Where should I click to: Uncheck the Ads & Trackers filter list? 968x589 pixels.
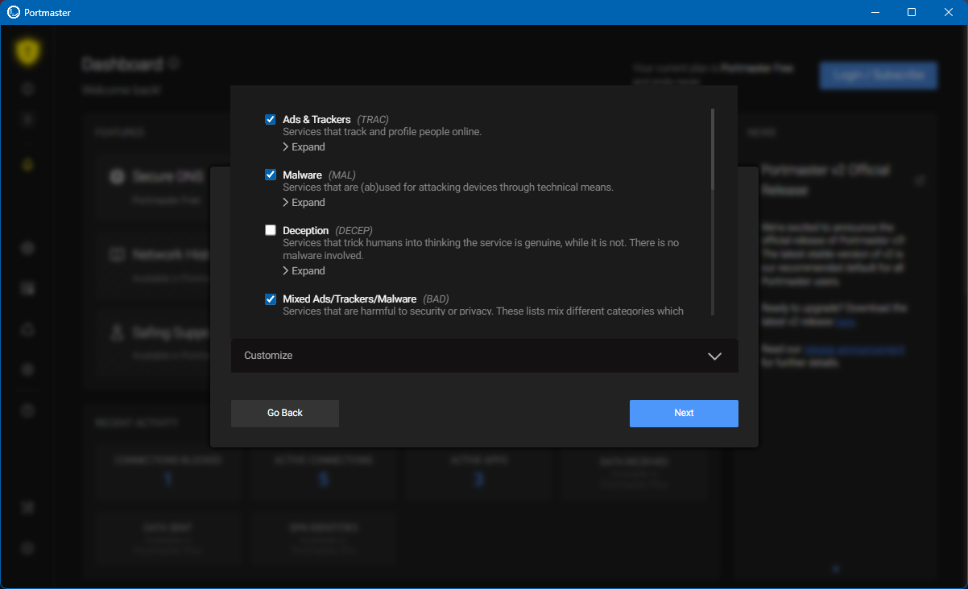pyautogui.click(x=271, y=120)
